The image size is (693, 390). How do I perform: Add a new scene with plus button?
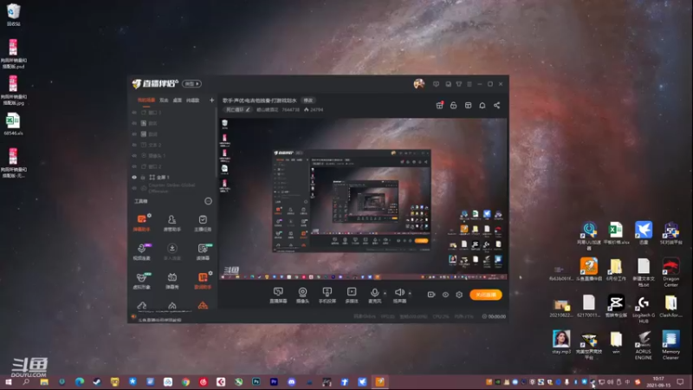(211, 101)
